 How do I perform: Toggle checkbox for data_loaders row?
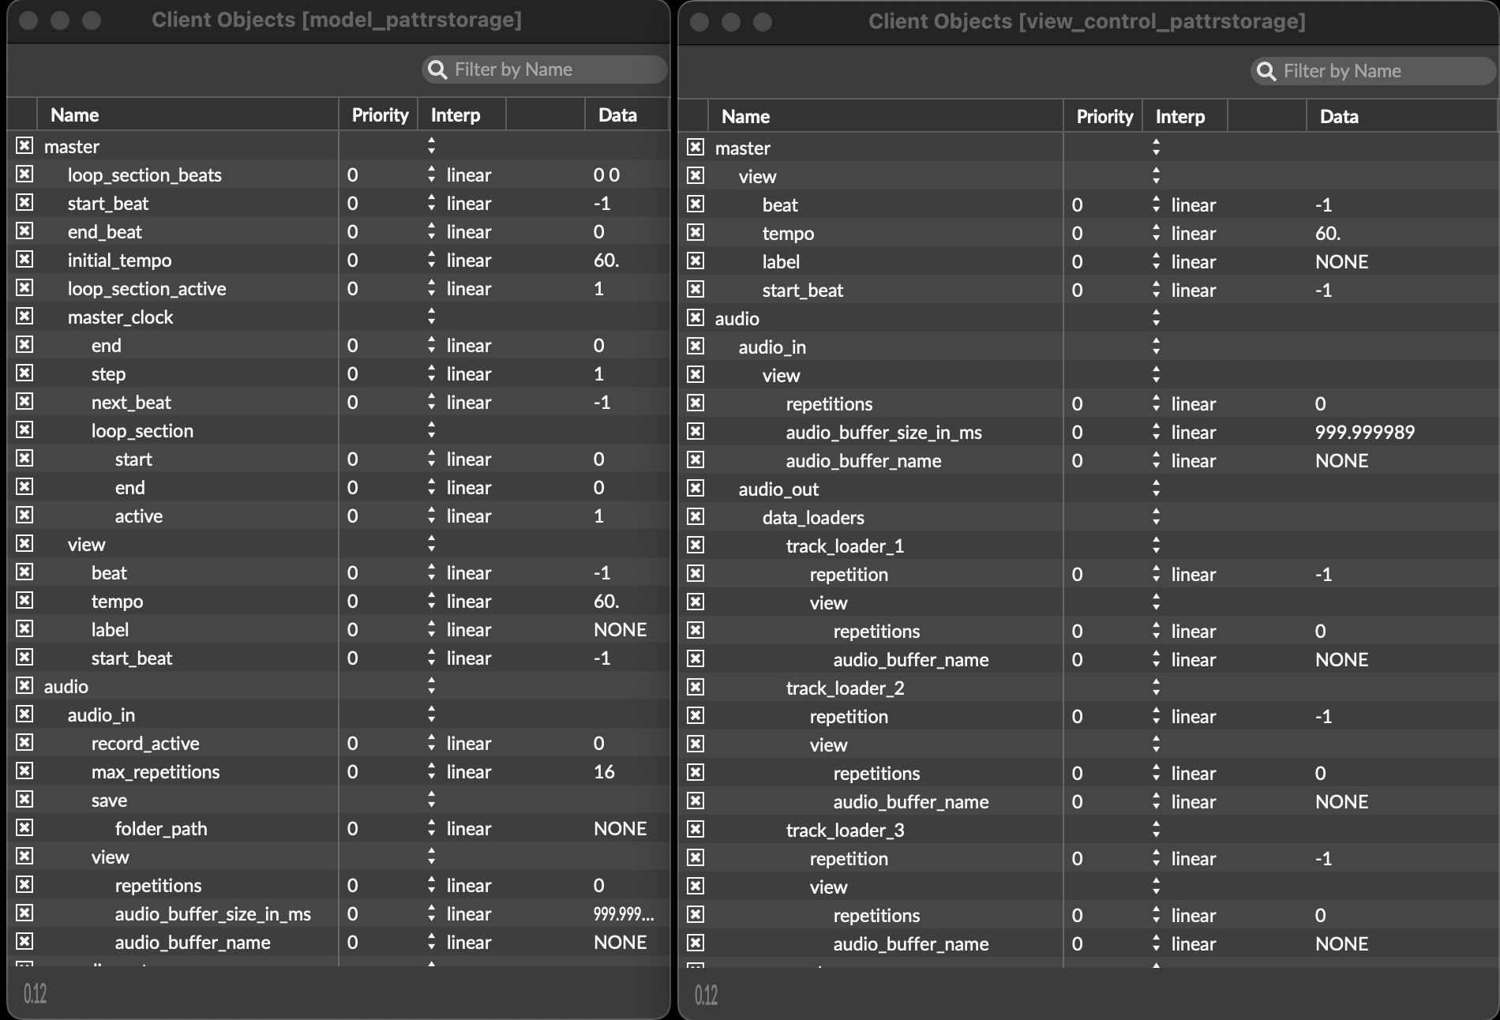click(x=696, y=517)
